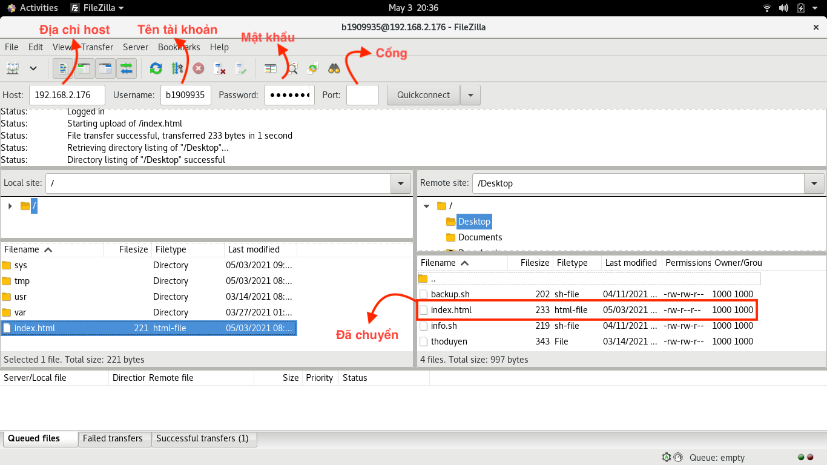Expand the Local site path dropdown
This screenshot has height=465, width=827.
pos(400,183)
